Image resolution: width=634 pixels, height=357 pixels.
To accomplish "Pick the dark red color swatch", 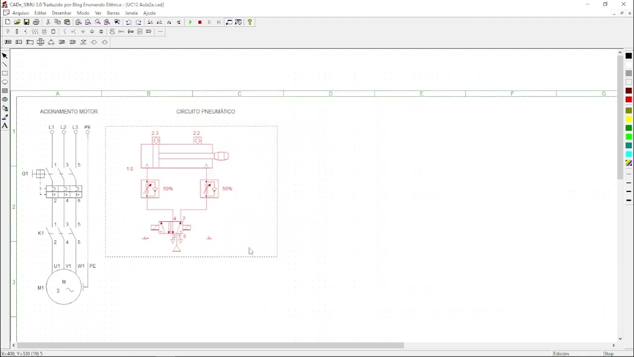I will [629, 91].
